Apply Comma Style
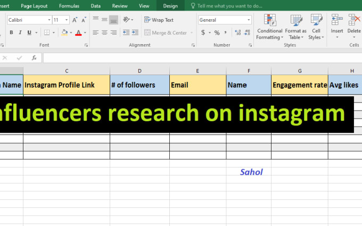The height and width of the screenshot is (226, 362). tap(225, 32)
